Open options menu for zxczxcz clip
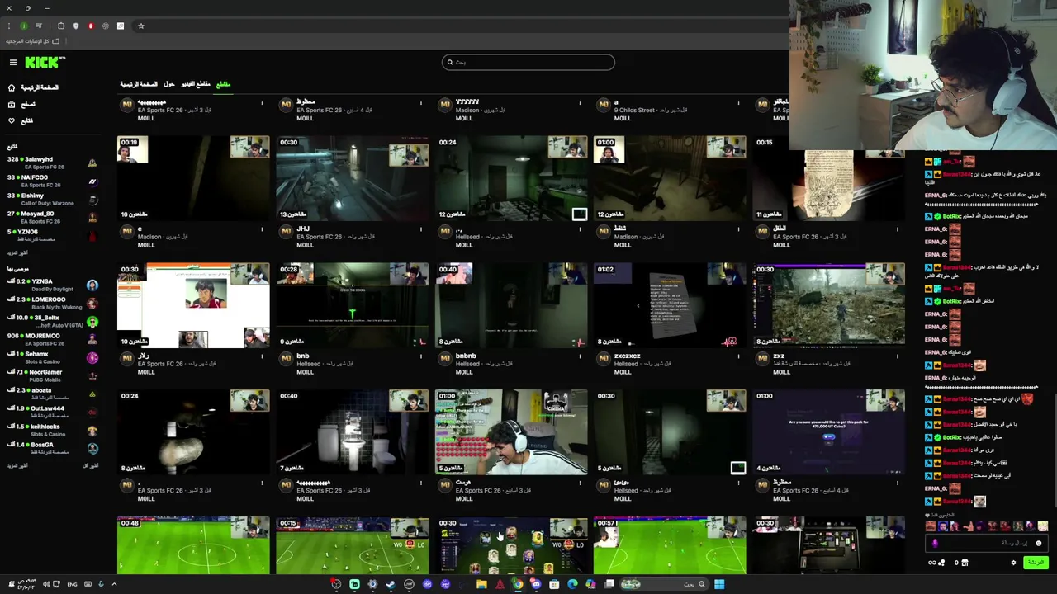 pyautogui.click(x=738, y=356)
